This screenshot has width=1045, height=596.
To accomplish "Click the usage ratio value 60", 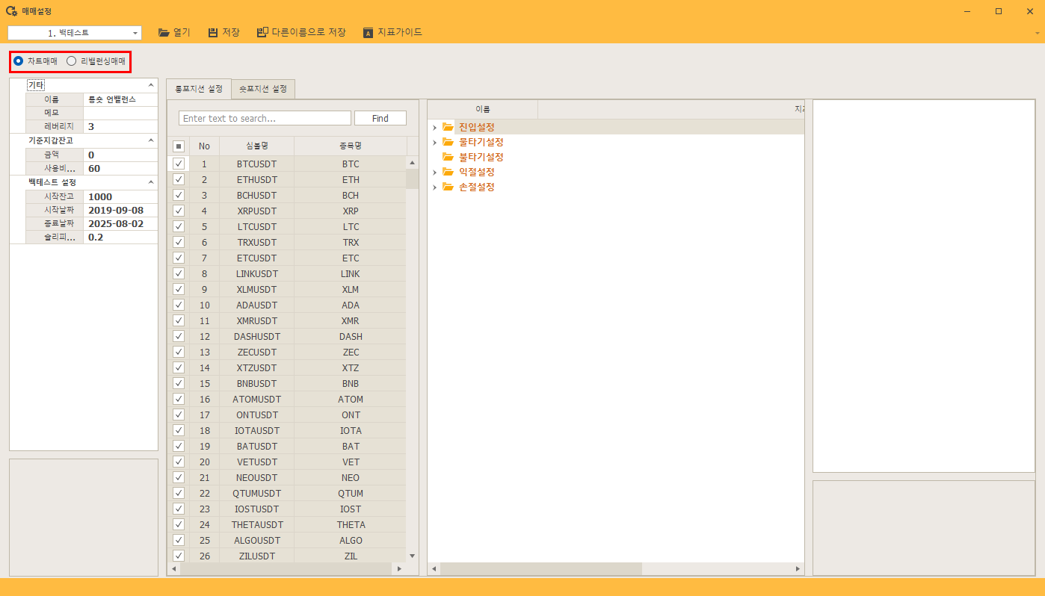I will 121,168.
